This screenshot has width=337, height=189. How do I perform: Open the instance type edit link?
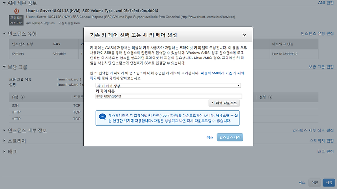click(x=317, y=34)
